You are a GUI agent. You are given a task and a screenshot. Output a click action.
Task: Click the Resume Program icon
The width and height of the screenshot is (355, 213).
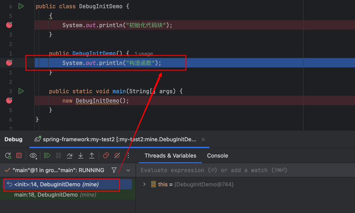[47, 155]
